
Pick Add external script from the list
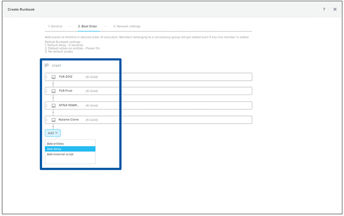pyautogui.click(x=60, y=154)
